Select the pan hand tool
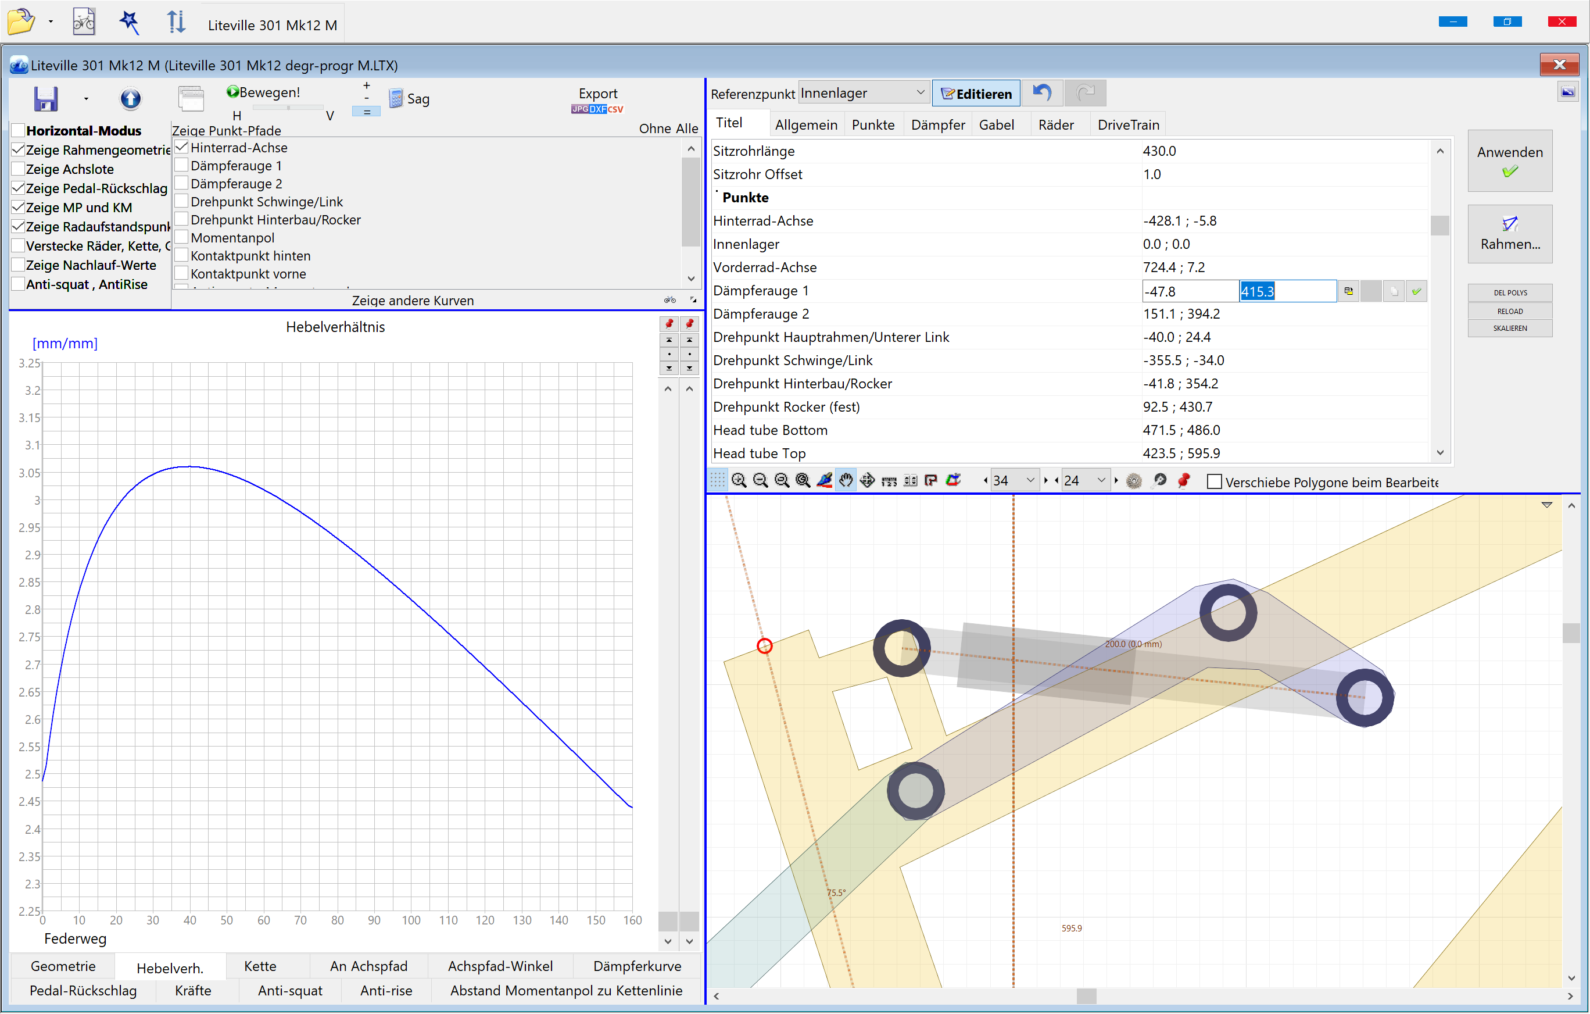 (846, 481)
